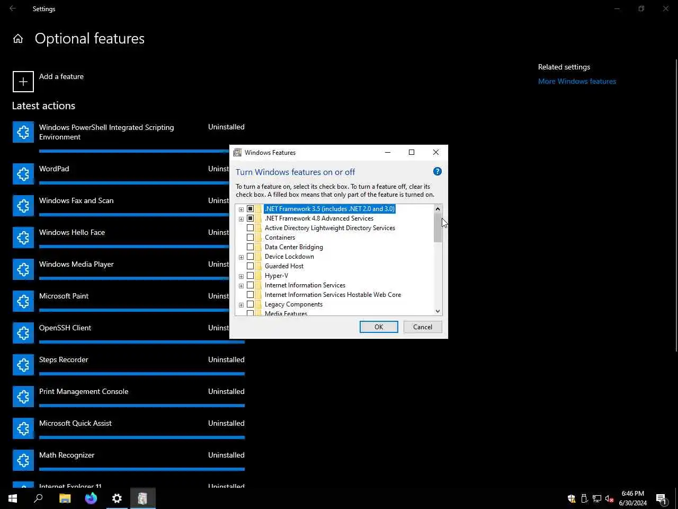Toggle .NET Framework 3.5 checkbox
678x509 pixels.
251,209
